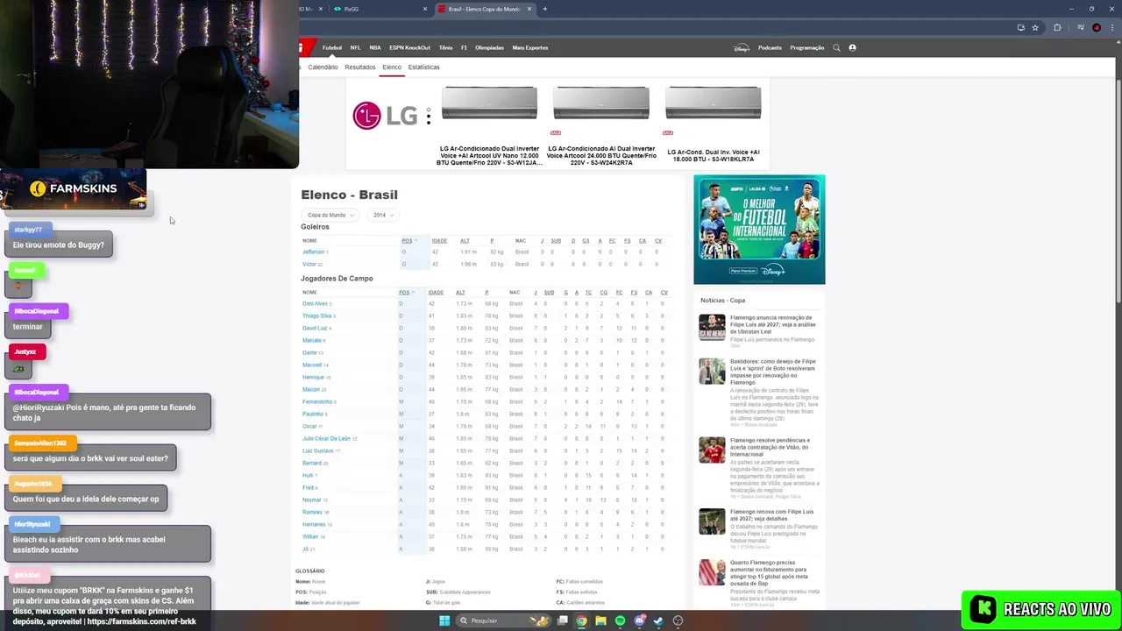Switch to the Estatísticas sub-tab
Screen dimensions: 1122x631
[424, 67]
